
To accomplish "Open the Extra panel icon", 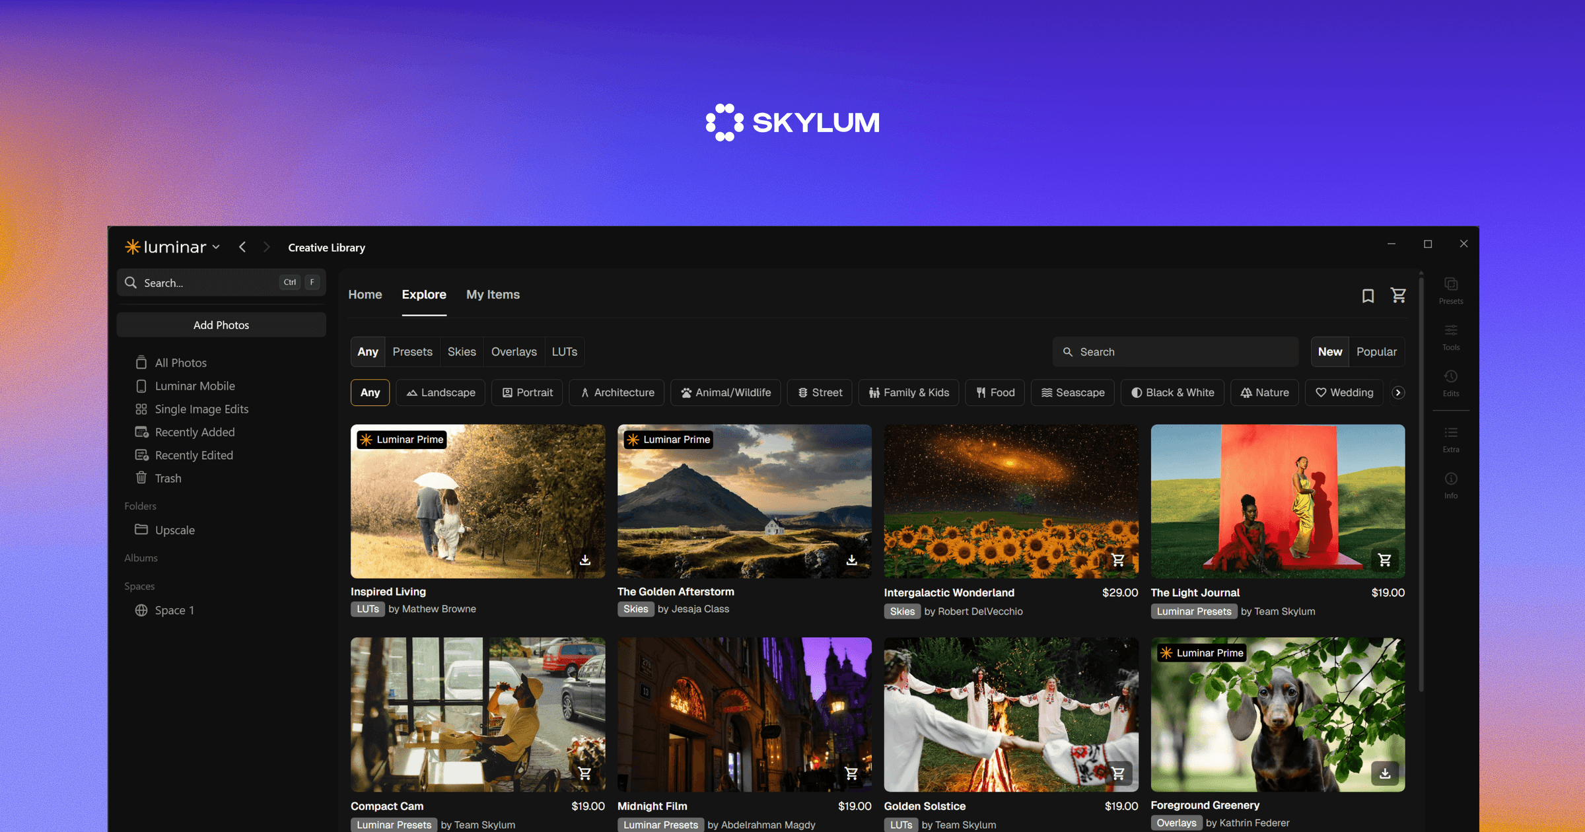I will click(1450, 439).
